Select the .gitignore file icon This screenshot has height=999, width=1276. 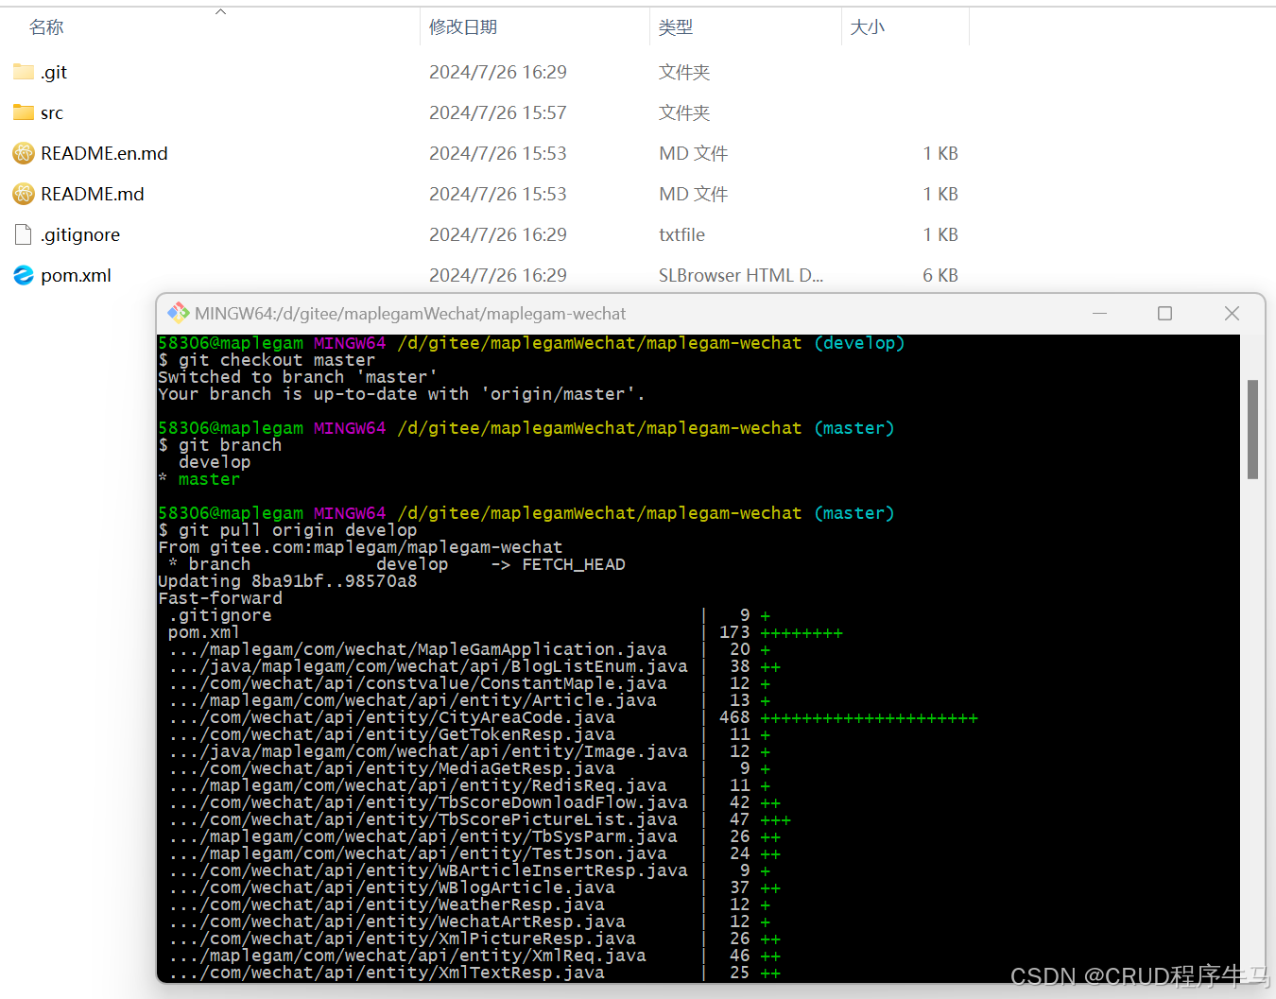[24, 234]
